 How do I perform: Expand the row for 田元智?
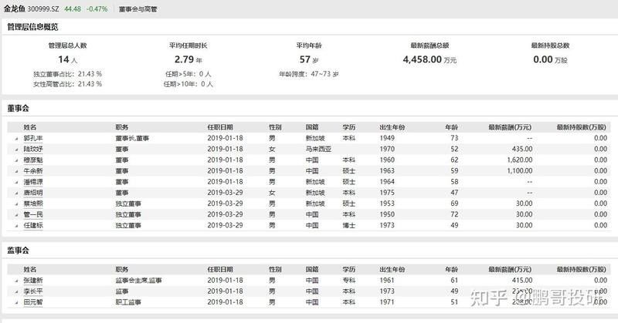(x=16, y=302)
